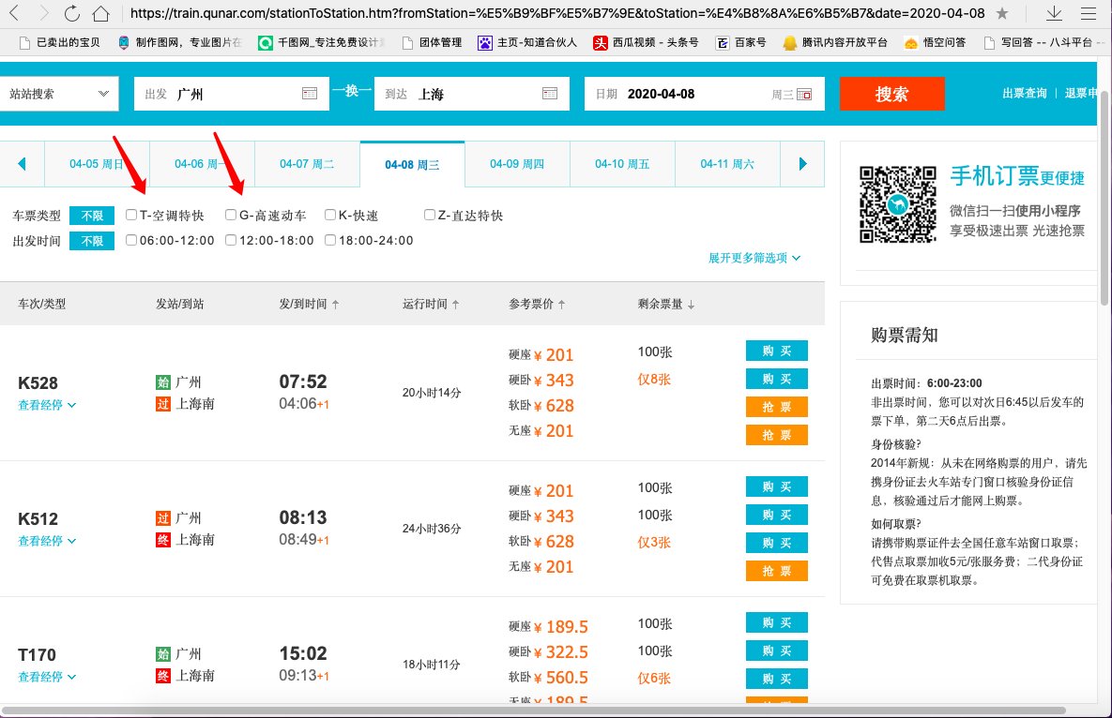Click the browser back arrow icon
The height and width of the screenshot is (718, 1112).
click(x=13, y=15)
